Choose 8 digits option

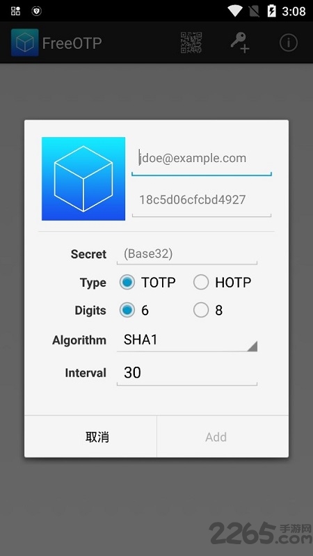[200, 310]
